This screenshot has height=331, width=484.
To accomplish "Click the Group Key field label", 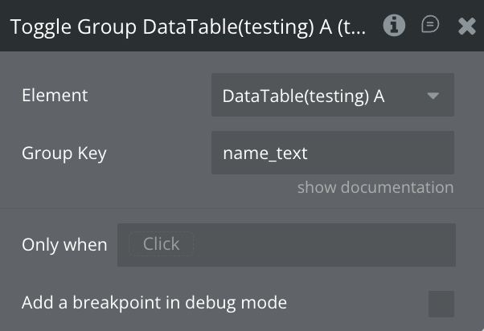I will [x=64, y=153].
